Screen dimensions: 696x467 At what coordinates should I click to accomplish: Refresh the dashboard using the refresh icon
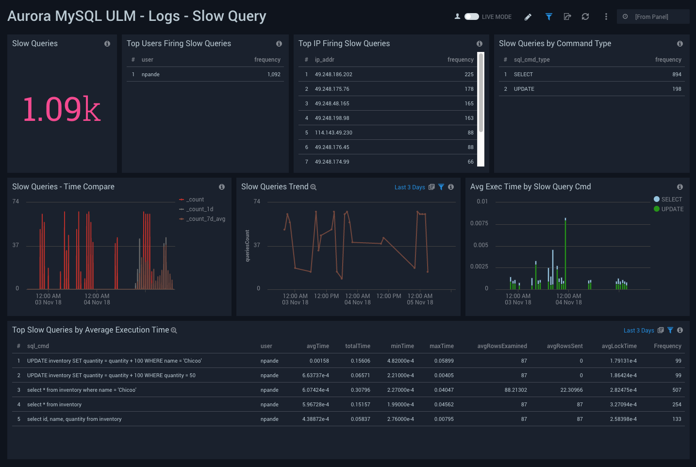tap(585, 17)
